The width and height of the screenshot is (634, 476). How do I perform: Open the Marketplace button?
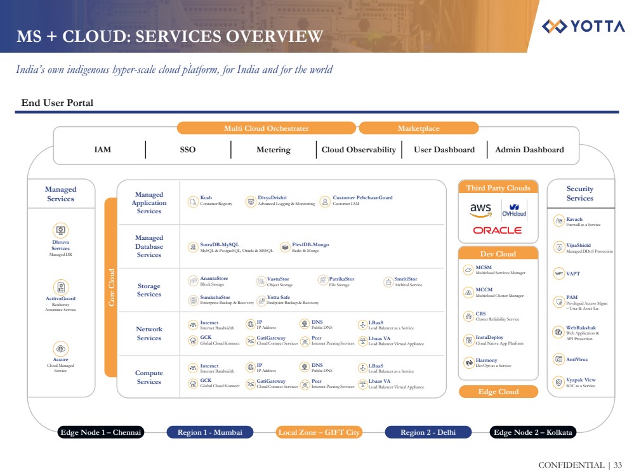tap(418, 128)
